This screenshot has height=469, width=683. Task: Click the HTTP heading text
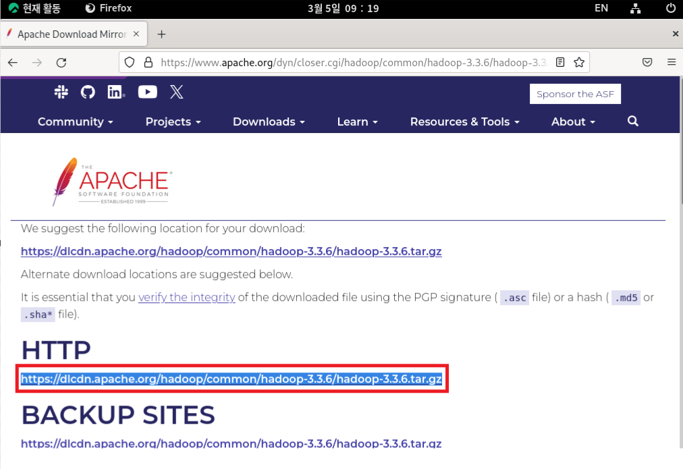click(x=56, y=350)
